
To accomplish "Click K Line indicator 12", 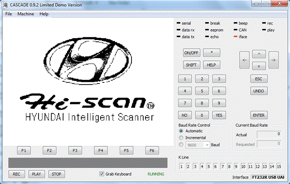I will click(258, 166).
